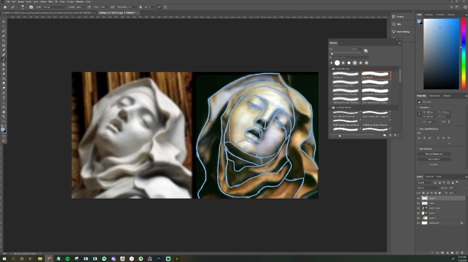468x262 pixels.
Task: Open the smoothing options gear
Action: click(141, 7)
